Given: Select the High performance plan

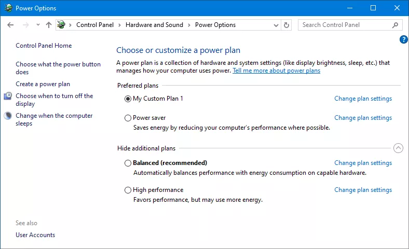Looking at the screenshot, I should pyautogui.click(x=128, y=190).
